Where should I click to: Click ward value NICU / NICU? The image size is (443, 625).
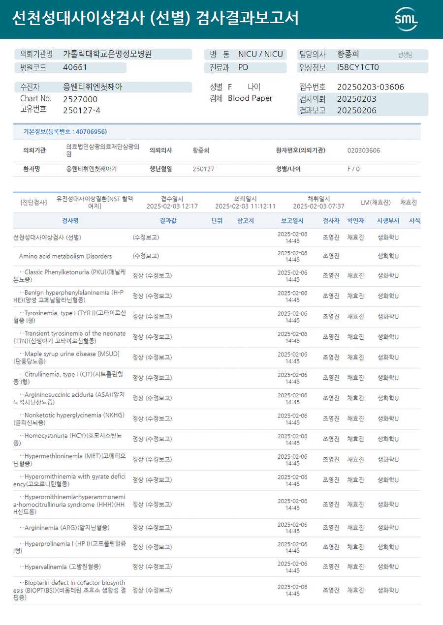point(260,54)
